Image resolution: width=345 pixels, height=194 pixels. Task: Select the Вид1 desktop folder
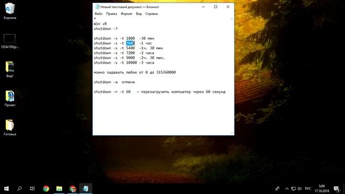(x=10, y=70)
